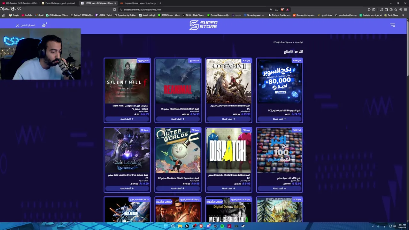409x230 pixels.
Task: Add Silent Hill f to cart
Action: pyautogui.click(x=127, y=119)
